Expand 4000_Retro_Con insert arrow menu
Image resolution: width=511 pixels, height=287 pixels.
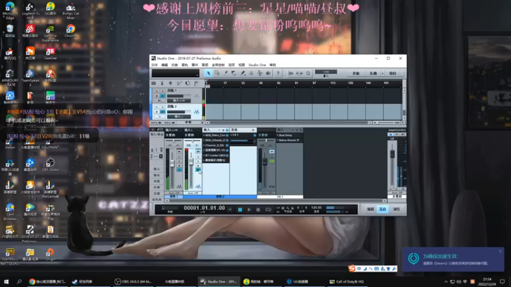(204, 135)
